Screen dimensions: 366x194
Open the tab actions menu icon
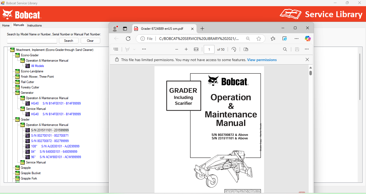click(125, 29)
